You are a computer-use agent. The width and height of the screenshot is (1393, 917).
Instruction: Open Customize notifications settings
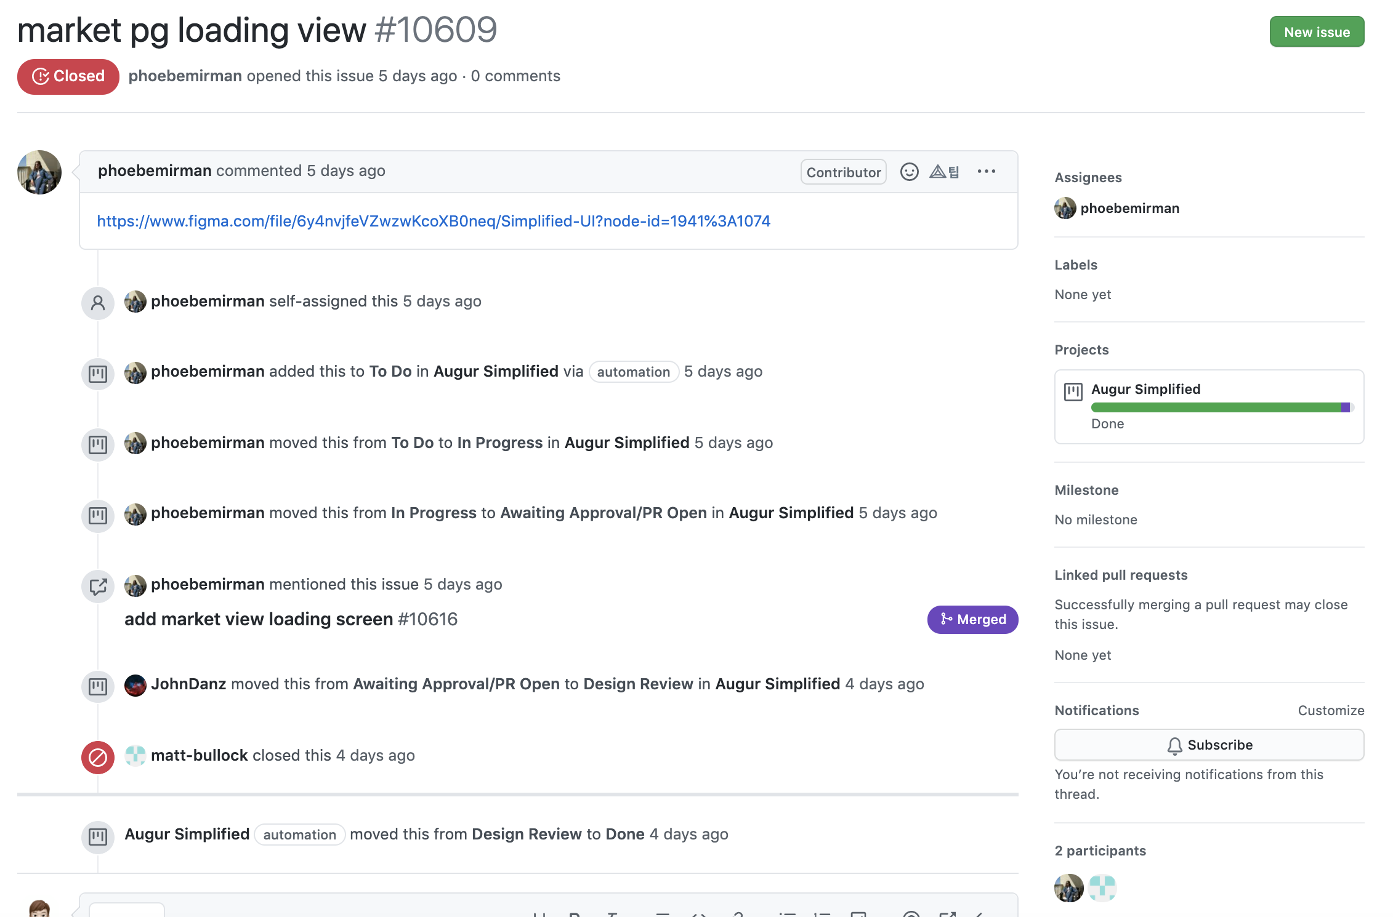1331,710
